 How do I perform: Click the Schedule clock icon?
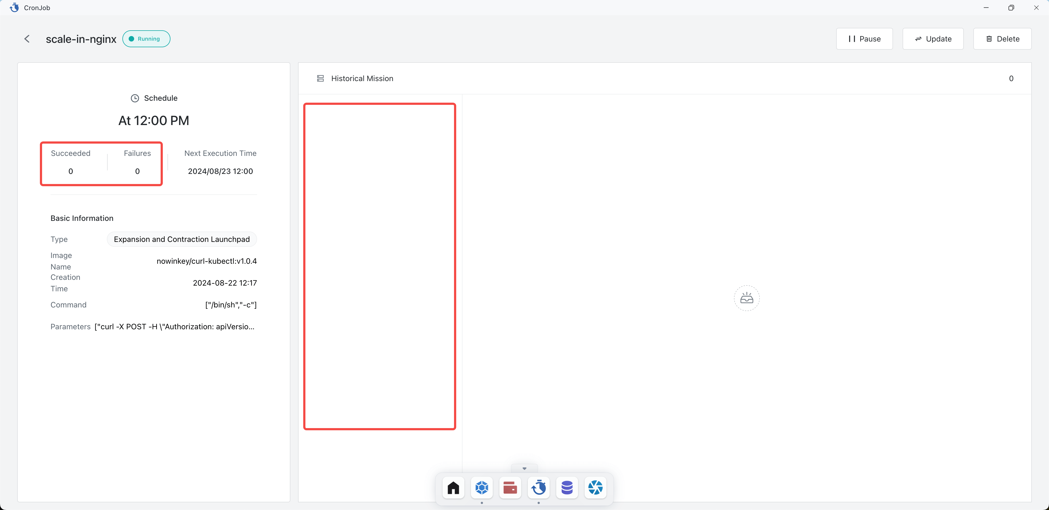[x=135, y=98]
